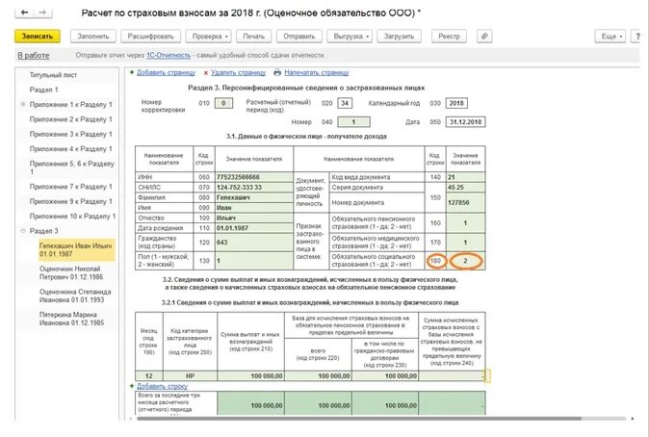Expand Приложение 1 к Разделу 1 node
This screenshot has height=437, width=649.
(24, 104)
